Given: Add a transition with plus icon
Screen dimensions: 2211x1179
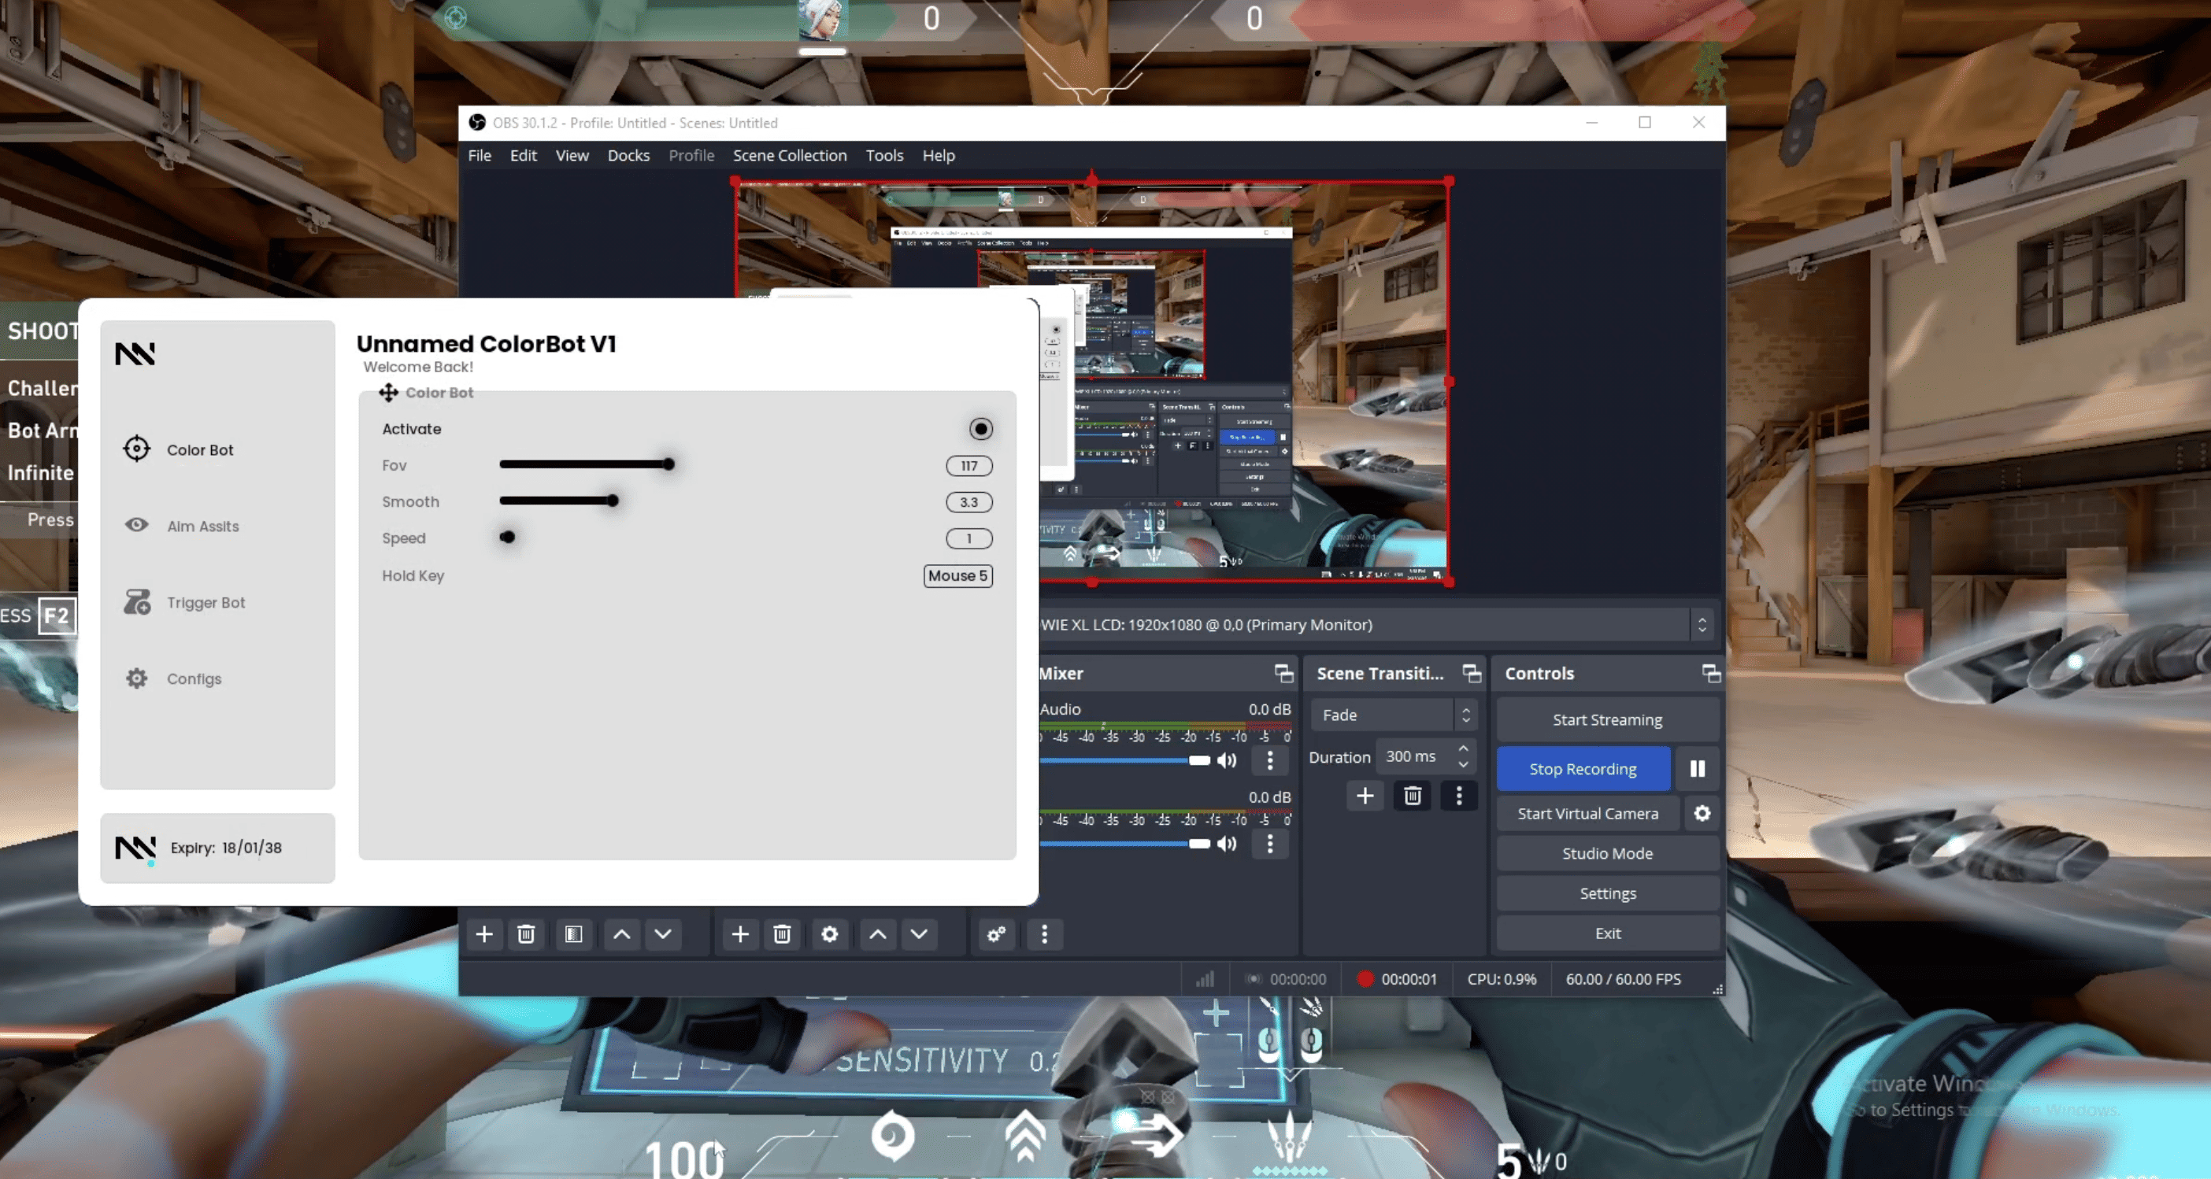Looking at the screenshot, I should click(1365, 796).
